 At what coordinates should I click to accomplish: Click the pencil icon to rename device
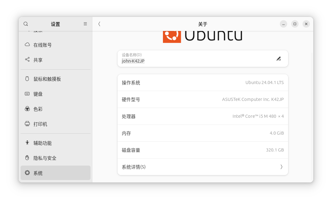(279, 59)
